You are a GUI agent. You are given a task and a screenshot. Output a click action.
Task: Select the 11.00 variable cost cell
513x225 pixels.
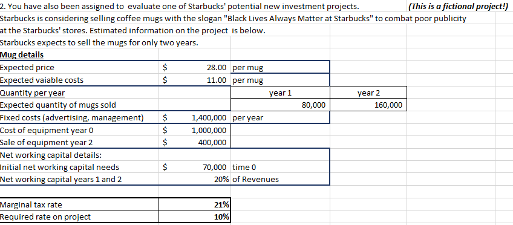(x=195, y=80)
